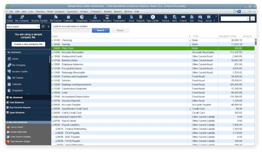Open My Company in the top icon bar
262x152 pixels.
22,19
